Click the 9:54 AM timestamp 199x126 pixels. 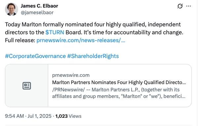pos(14,116)
